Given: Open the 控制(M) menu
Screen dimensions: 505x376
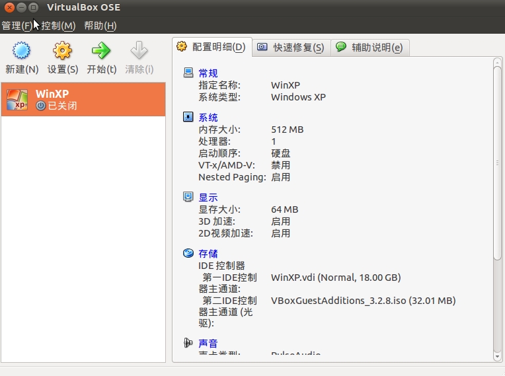Looking at the screenshot, I should tap(58, 25).
